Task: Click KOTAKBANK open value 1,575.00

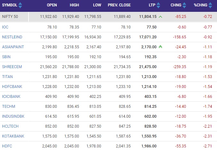Action: [x=50, y=136]
